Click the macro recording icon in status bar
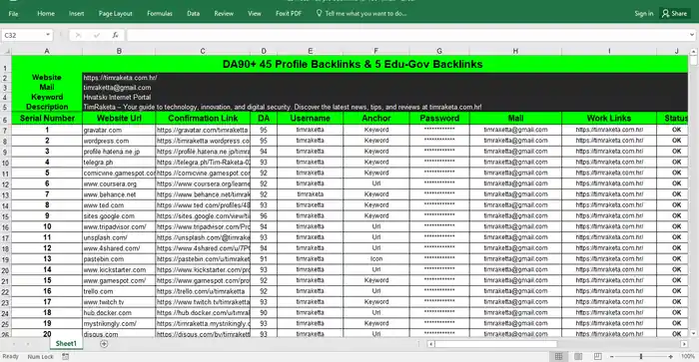This screenshot has height=362, width=699. [x=66, y=357]
